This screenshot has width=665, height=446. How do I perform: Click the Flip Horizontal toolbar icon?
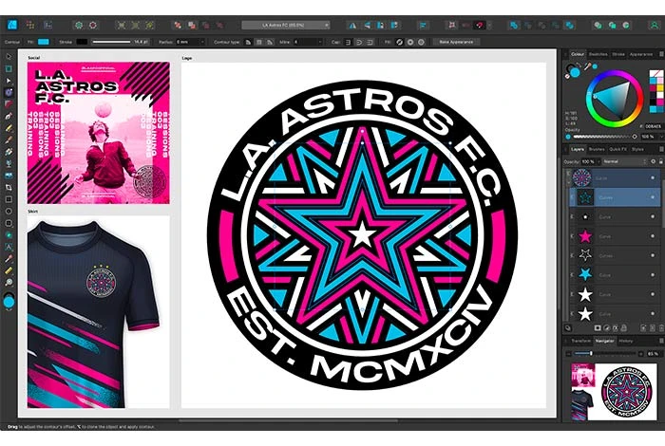[352, 26]
